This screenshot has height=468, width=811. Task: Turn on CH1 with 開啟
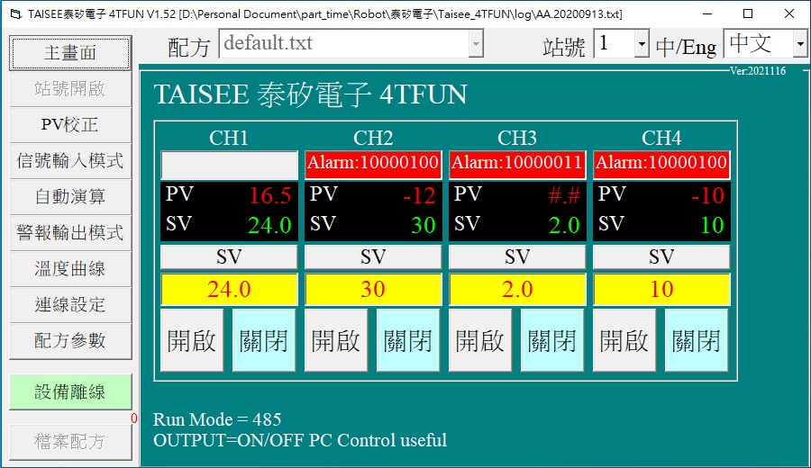click(x=192, y=340)
